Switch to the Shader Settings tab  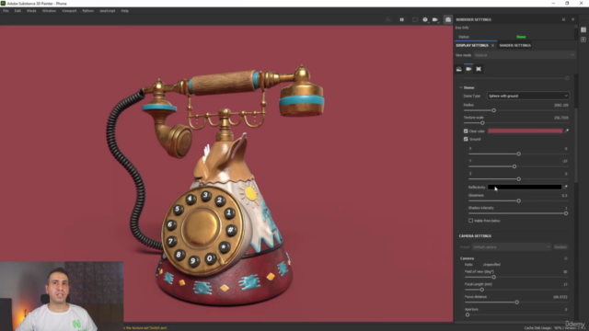[514, 45]
